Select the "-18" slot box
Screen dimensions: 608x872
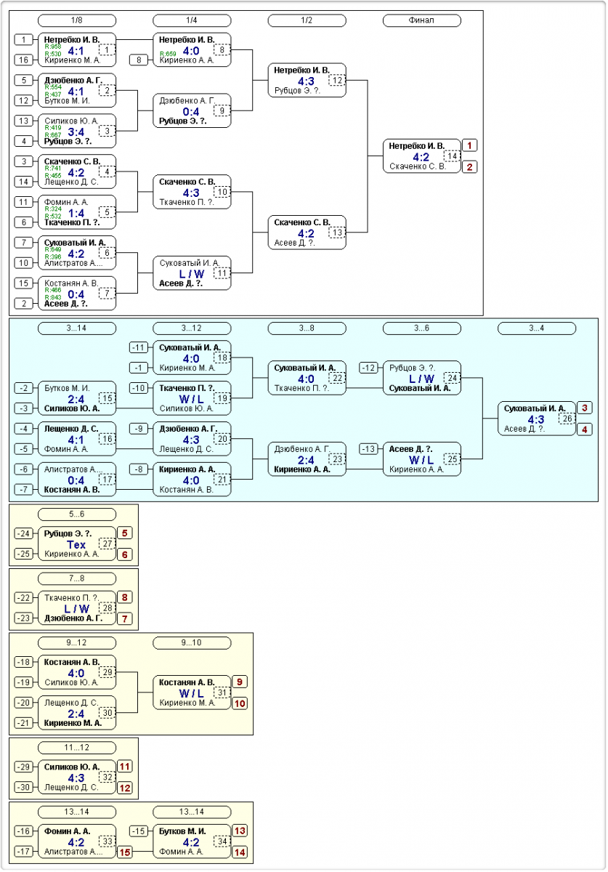click(24, 661)
